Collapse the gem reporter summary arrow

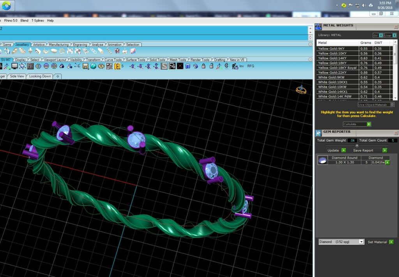(x=357, y=145)
